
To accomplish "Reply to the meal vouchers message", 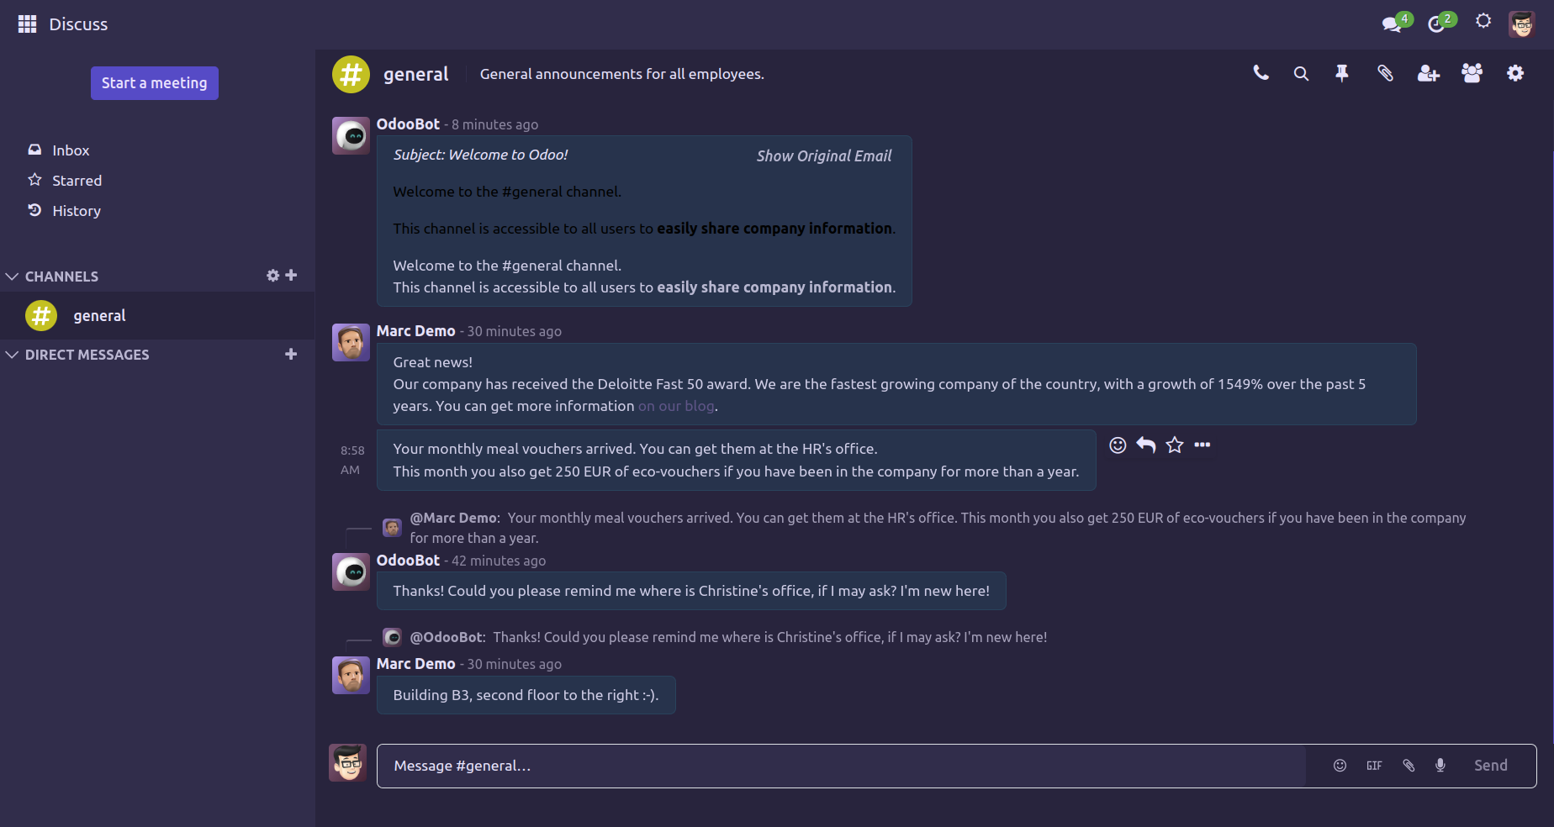I will coord(1146,445).
